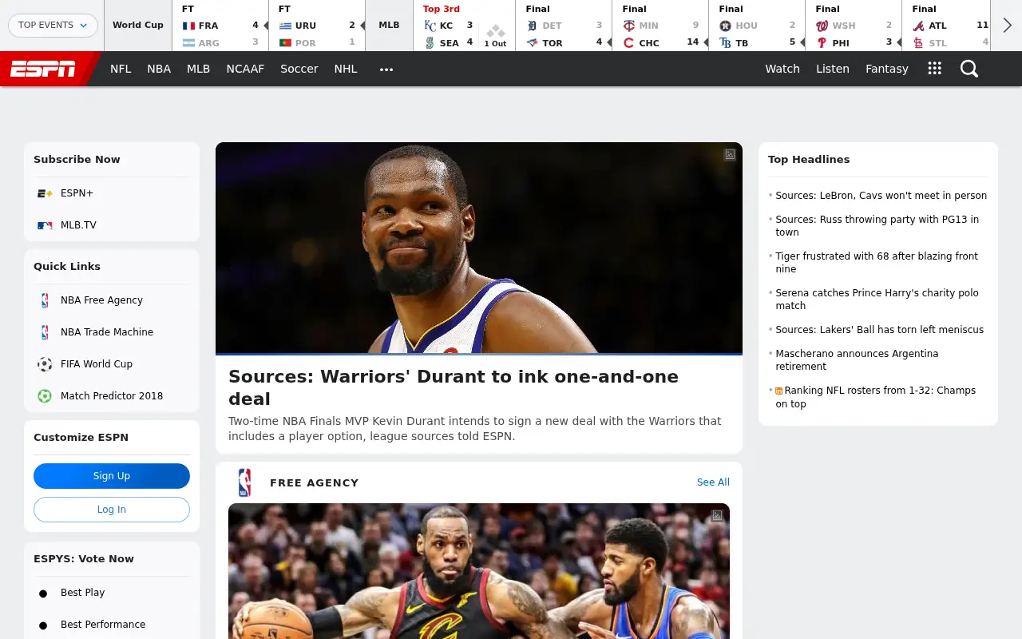The image size is (1022, 639).
Task: Read LeBron, Cavs won't meet headline
Action: (881, 196)
